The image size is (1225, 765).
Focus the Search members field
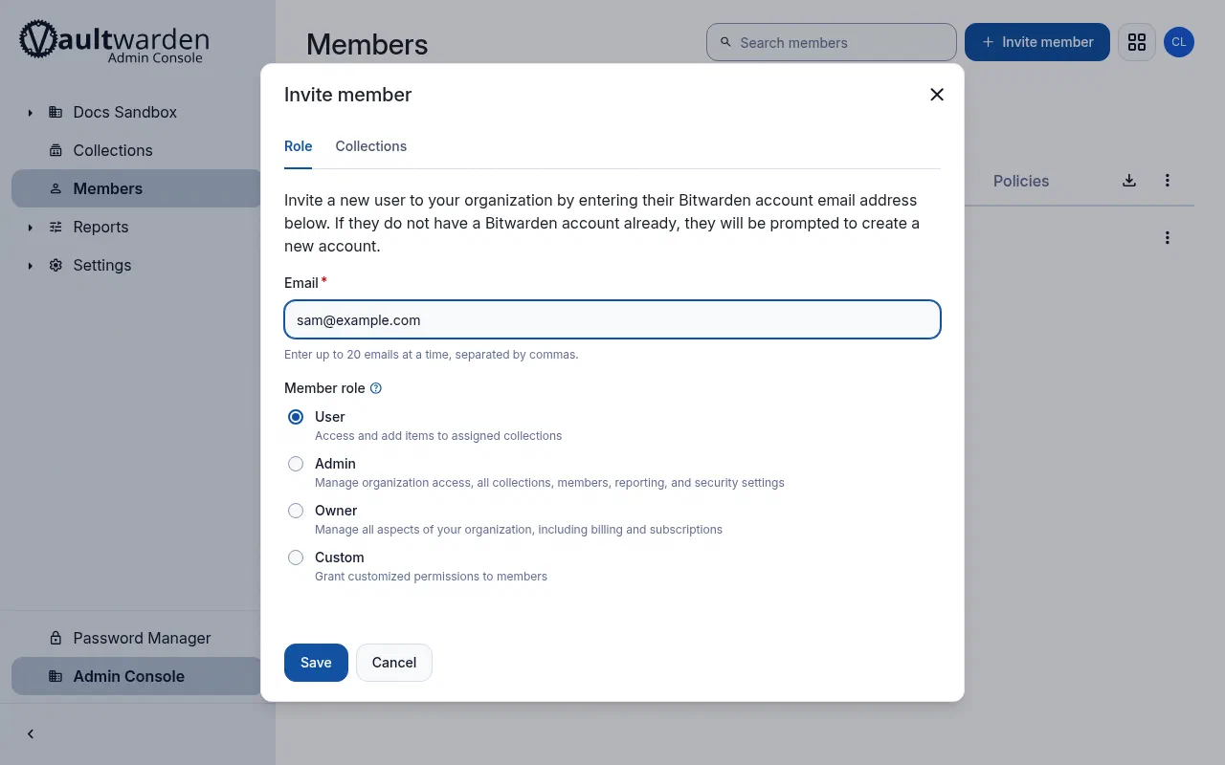tap(832, 42)
